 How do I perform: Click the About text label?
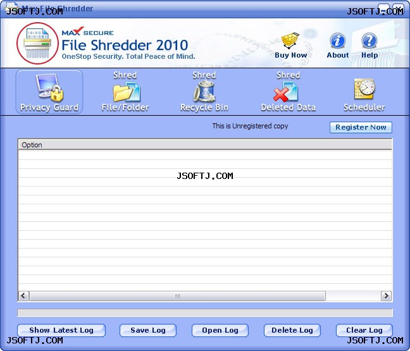click(x=338, y=55)
